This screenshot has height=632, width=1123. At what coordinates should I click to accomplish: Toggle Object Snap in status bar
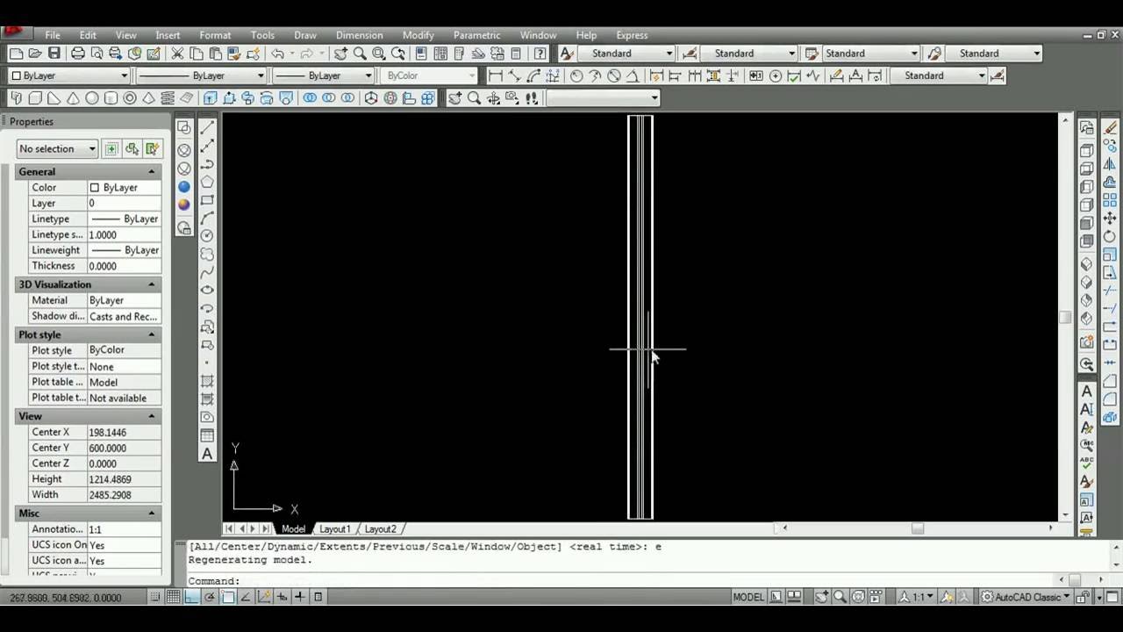tap(228, 597)
